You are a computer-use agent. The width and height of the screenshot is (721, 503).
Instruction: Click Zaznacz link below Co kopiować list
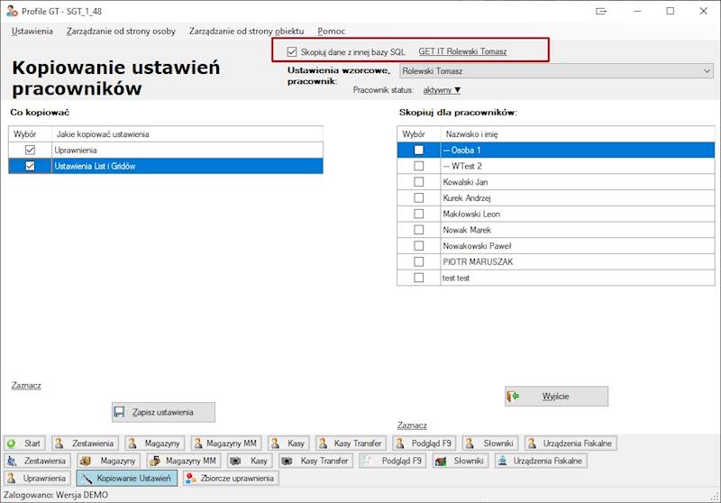click(26, 385)
